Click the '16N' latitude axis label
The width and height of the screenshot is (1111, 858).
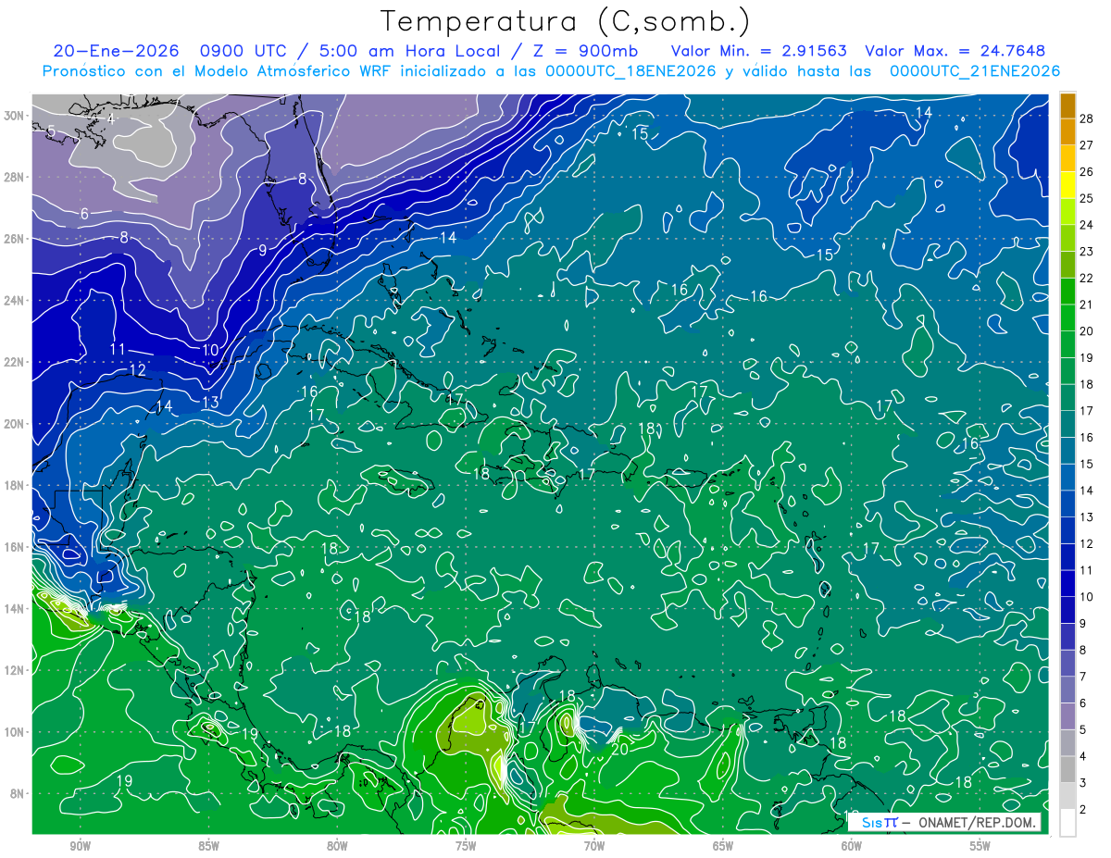coord(14,547)
